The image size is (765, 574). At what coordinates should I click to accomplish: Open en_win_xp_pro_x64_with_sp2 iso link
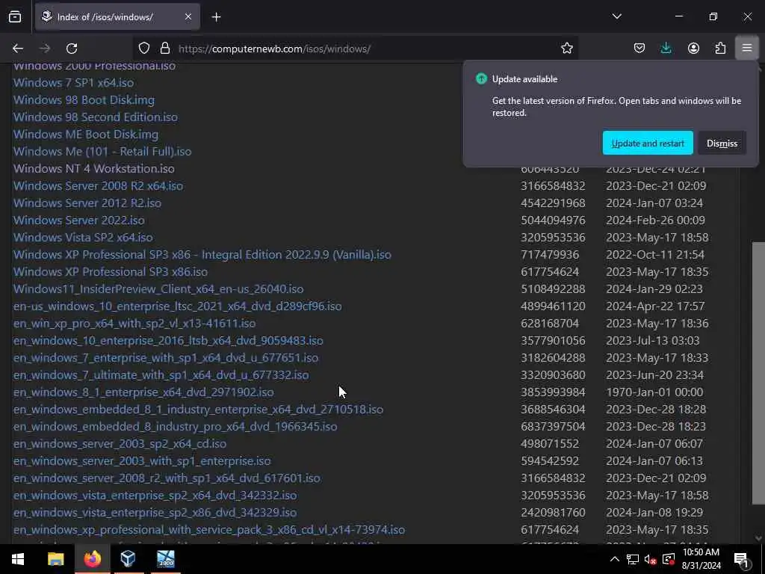134,323
